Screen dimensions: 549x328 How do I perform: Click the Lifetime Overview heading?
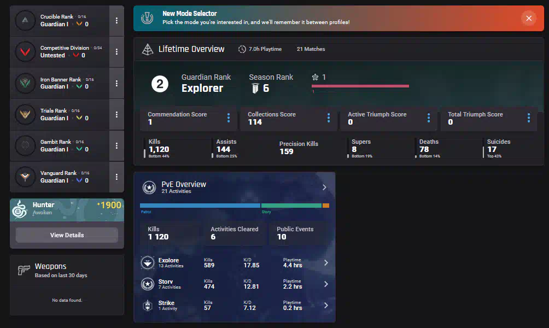pyautogui.click(x=191, y=49)
